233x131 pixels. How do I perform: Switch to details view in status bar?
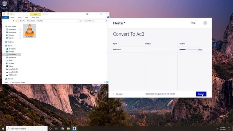pos(104,83)
